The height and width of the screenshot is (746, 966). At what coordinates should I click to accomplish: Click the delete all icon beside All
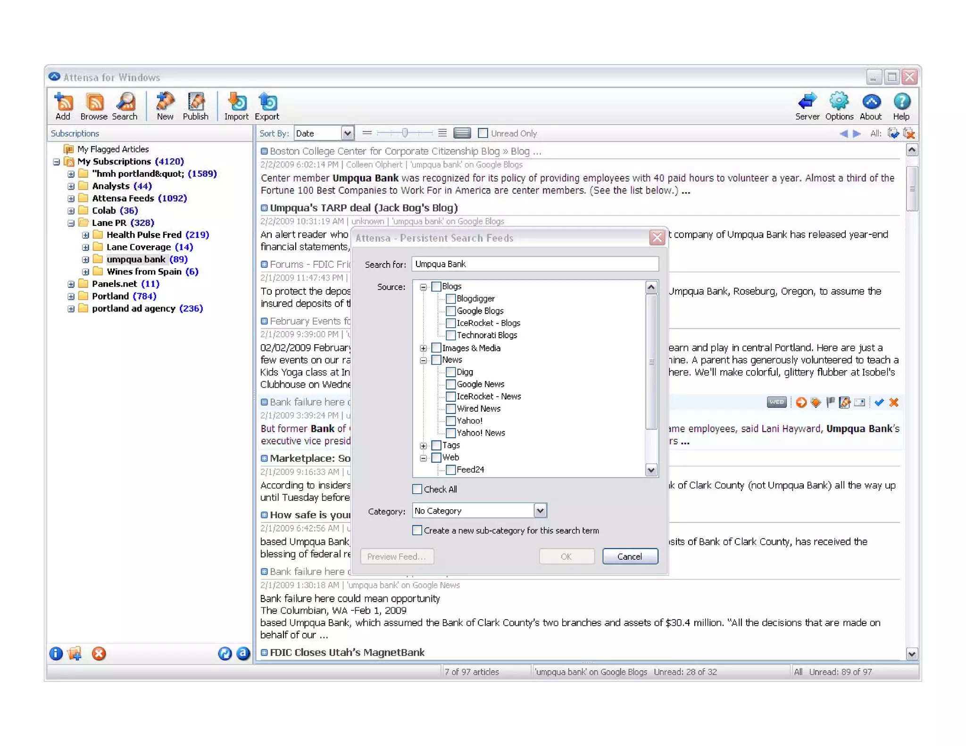tap(908, 133)
